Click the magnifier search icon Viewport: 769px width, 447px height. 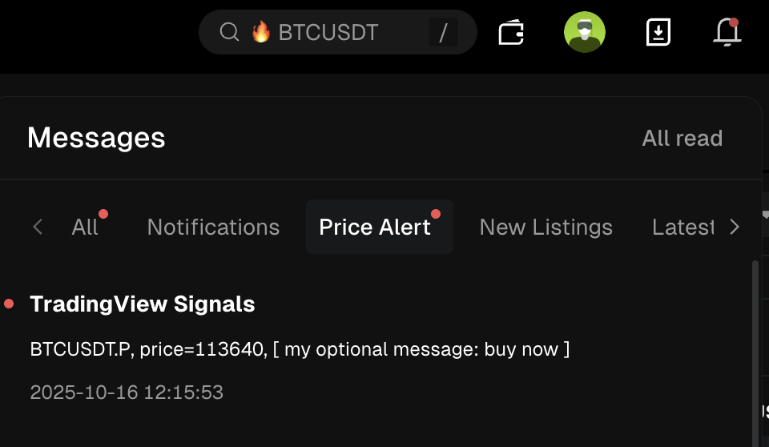pos(229,32)
